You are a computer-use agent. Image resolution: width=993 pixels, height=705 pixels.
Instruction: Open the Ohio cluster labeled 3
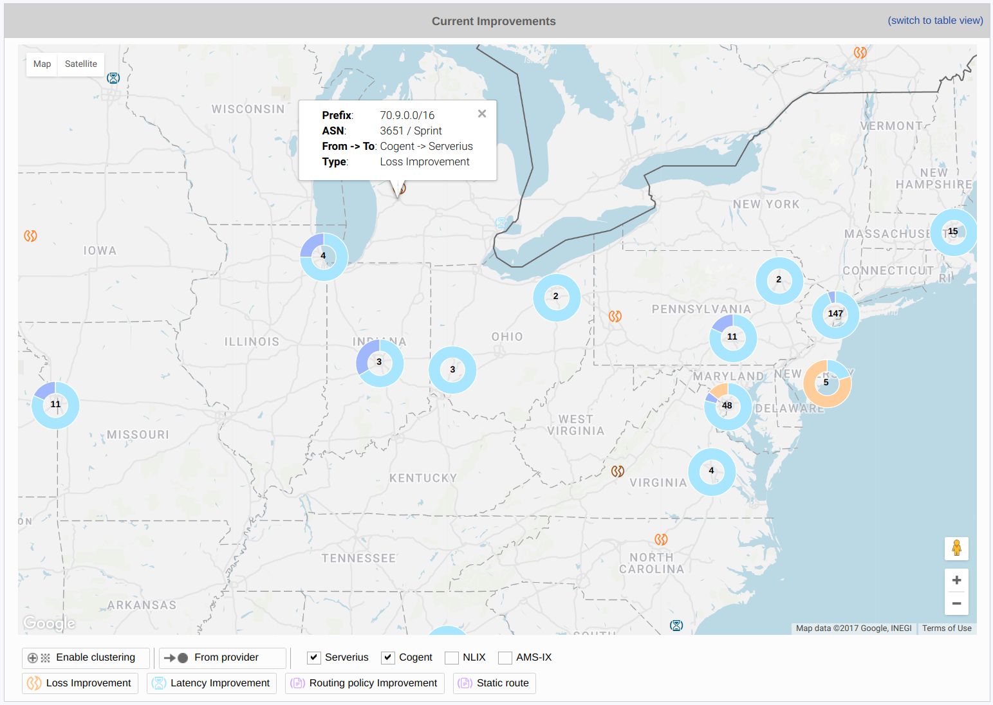click(452, 370)
